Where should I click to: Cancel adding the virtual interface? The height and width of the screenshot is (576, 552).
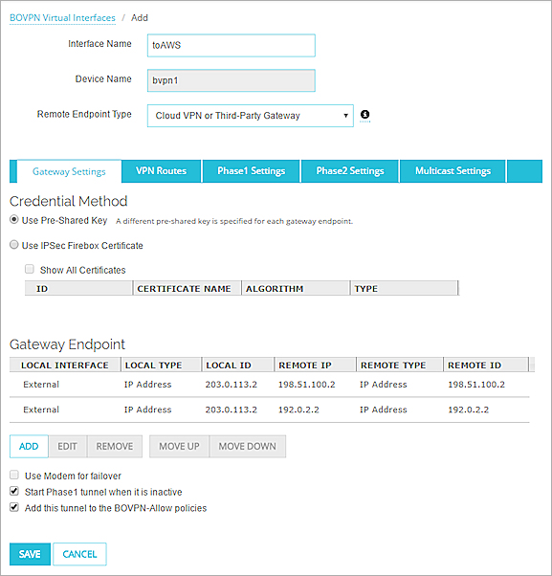[79, 554]
